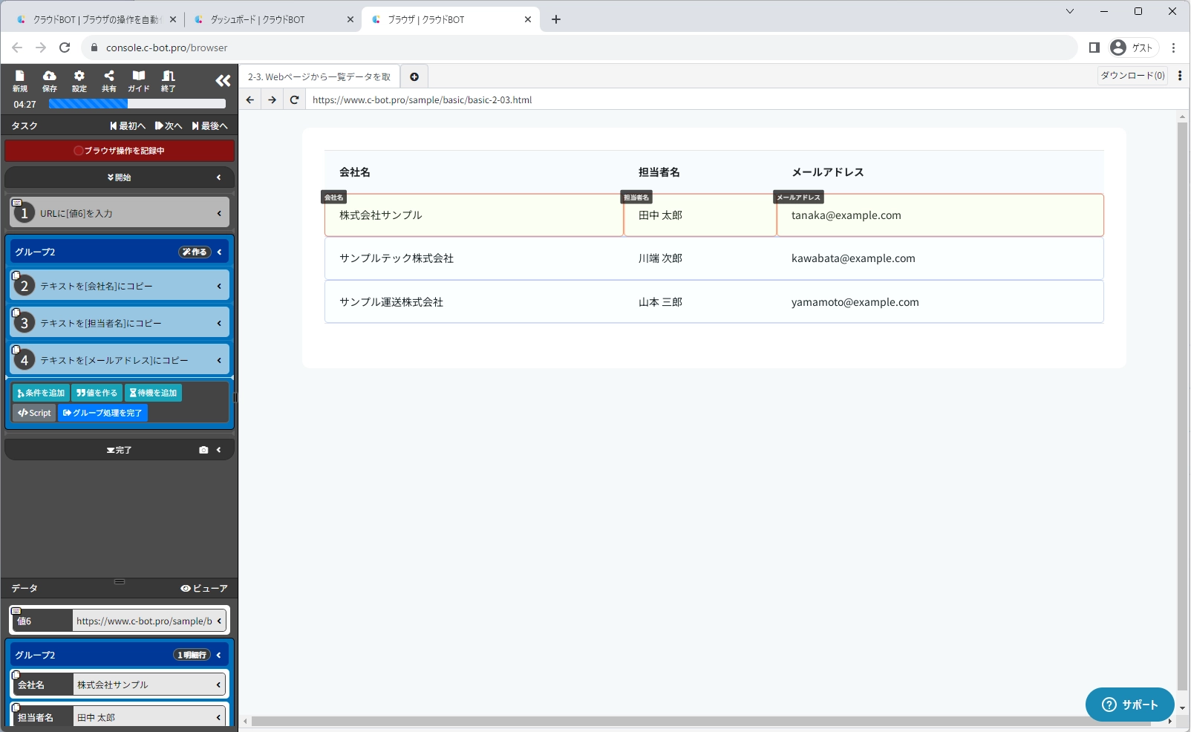The width and height of the screenshot is (1191, 732).
Task: Expand step 4 メールアドレス copy chevron
Action: click(219, 361)
